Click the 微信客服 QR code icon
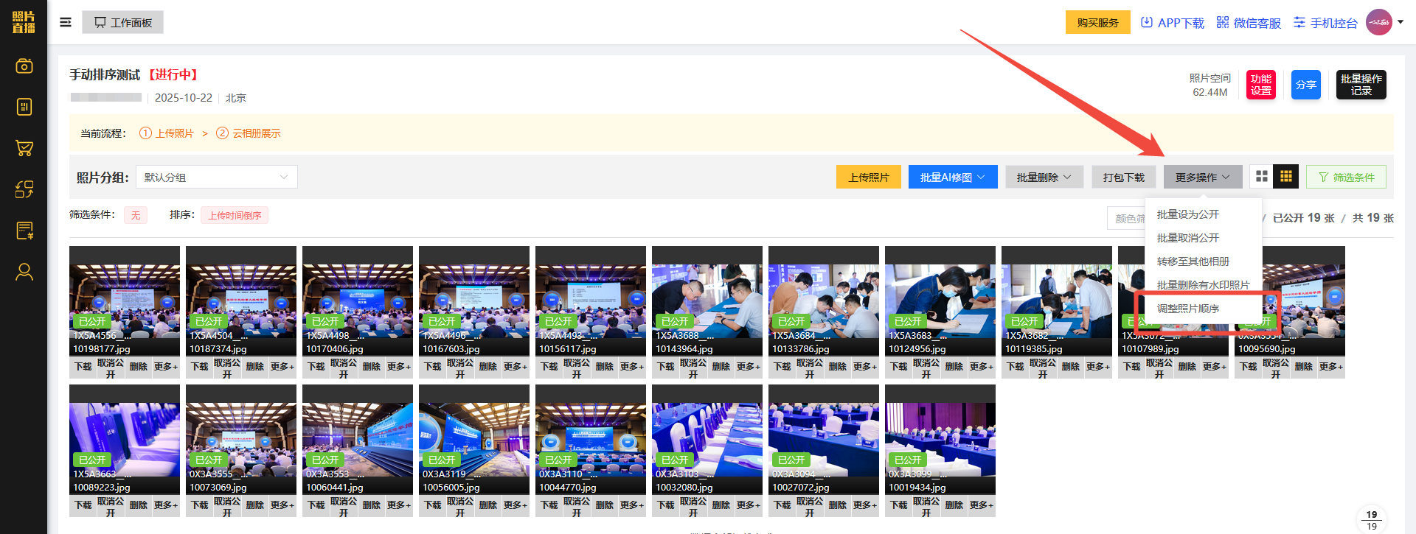 tap(1223, 23)
